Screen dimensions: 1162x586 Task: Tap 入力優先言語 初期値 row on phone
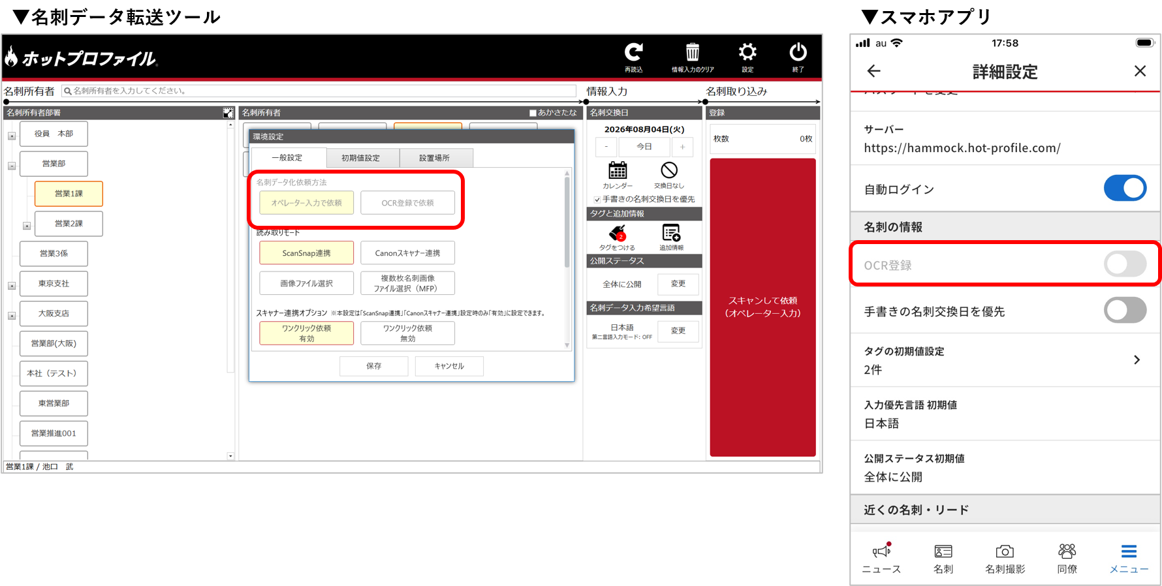click(1005, 414)
